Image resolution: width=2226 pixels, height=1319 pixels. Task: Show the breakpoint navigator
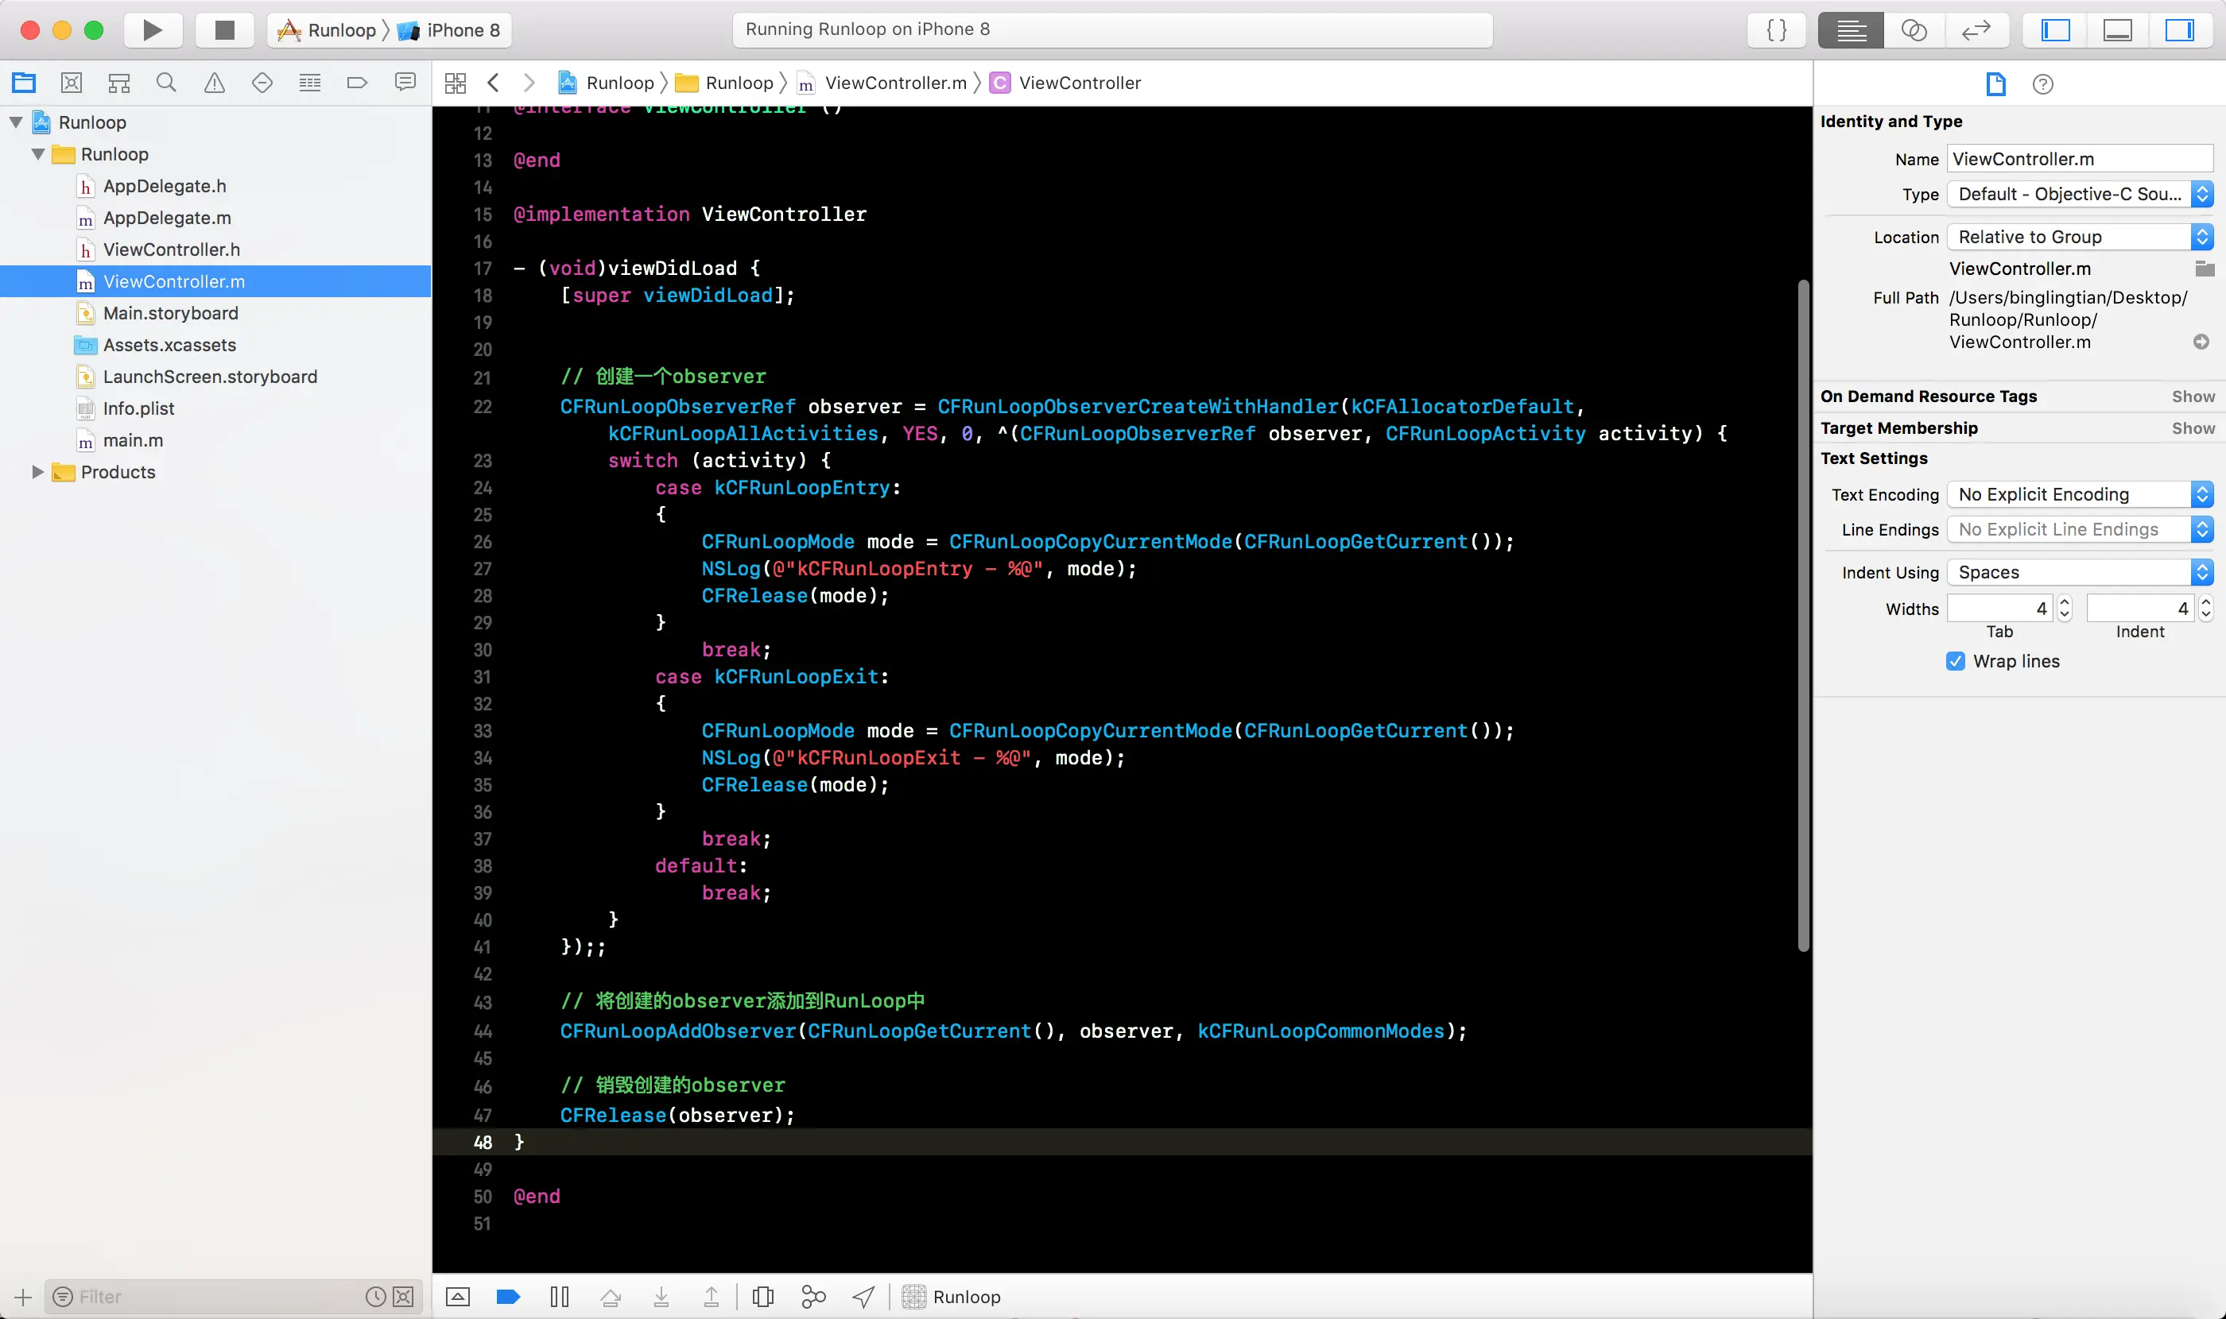pyautogui.click(x=357, y=83)
